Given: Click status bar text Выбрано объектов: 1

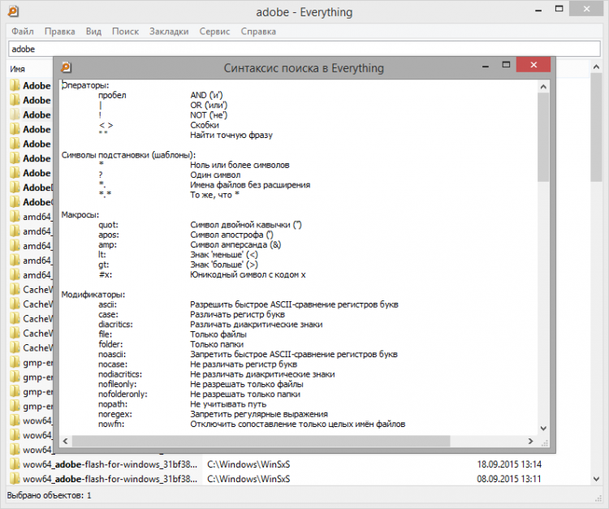Looking at the screenshot, I should (49, 495).
